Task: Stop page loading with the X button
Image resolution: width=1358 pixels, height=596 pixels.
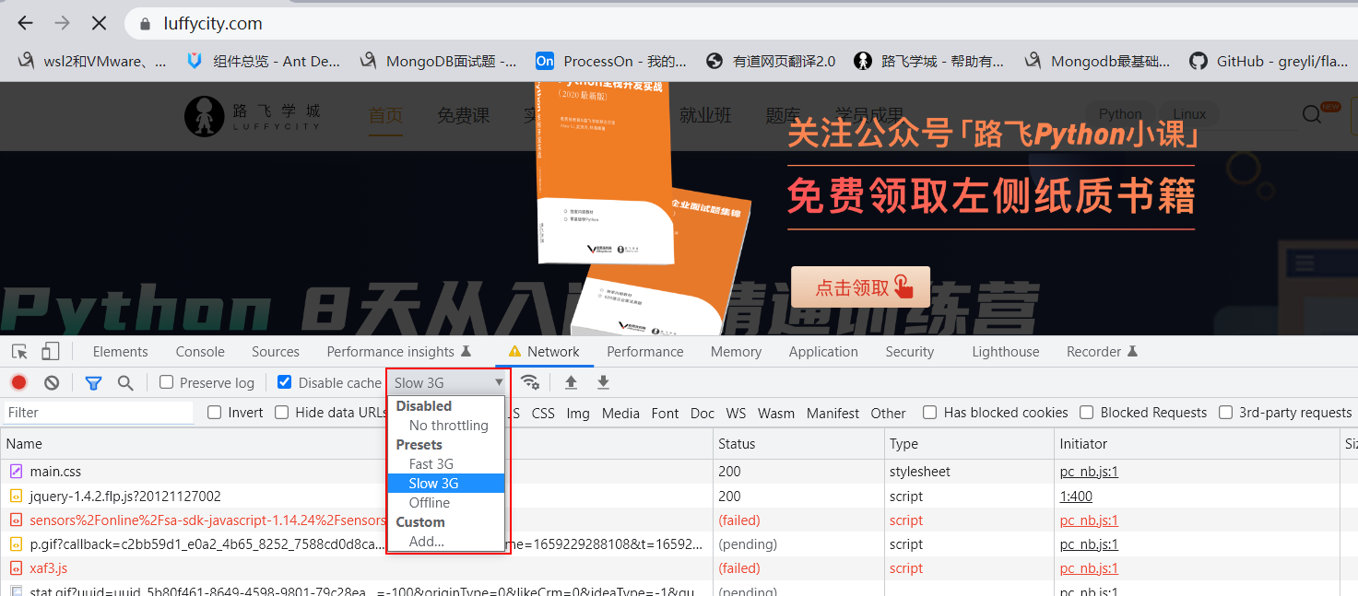Action: tap(99, 23)
